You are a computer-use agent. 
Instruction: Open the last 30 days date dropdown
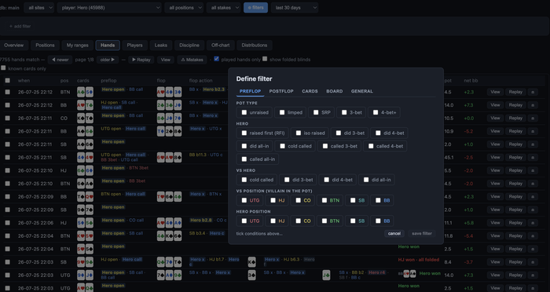(295, 7)
